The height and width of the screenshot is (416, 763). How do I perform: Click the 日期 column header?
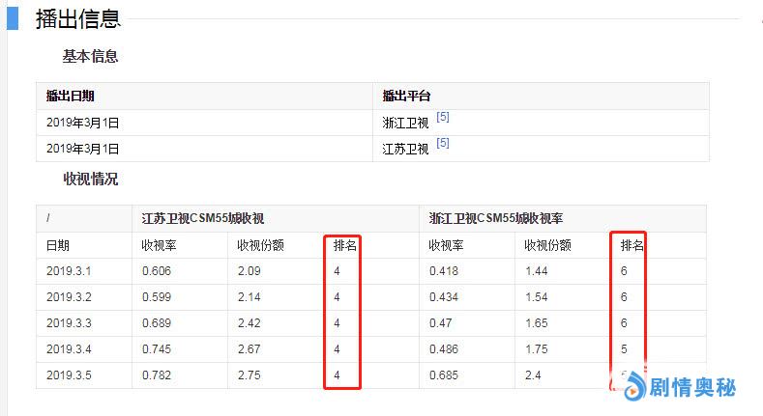click(58, 245)
